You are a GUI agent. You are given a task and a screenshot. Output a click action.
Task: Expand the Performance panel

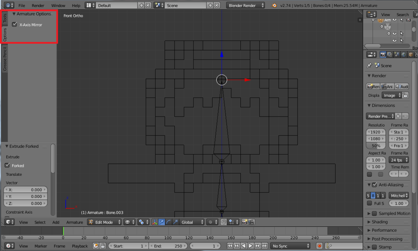(369, 230)
